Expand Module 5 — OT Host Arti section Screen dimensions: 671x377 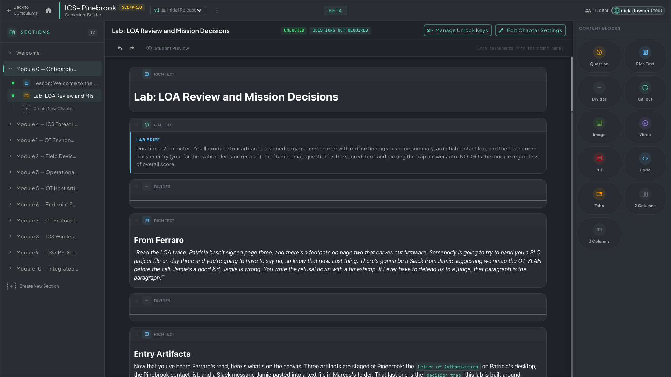point(10,188)
